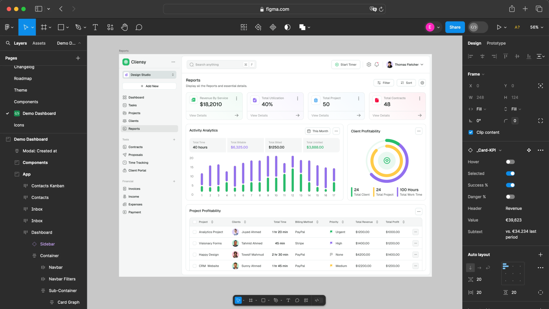Screen dimensions: 549x309
Task: Switch to the Prototype tab
Action: pos(496,43)
